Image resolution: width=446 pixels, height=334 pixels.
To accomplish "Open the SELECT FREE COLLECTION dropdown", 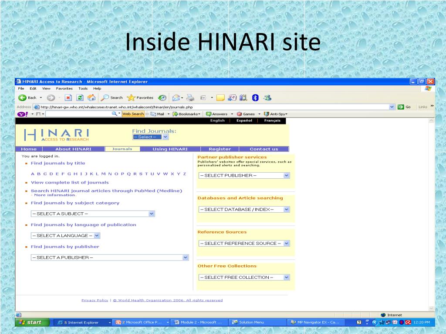I will coord(244,277).
